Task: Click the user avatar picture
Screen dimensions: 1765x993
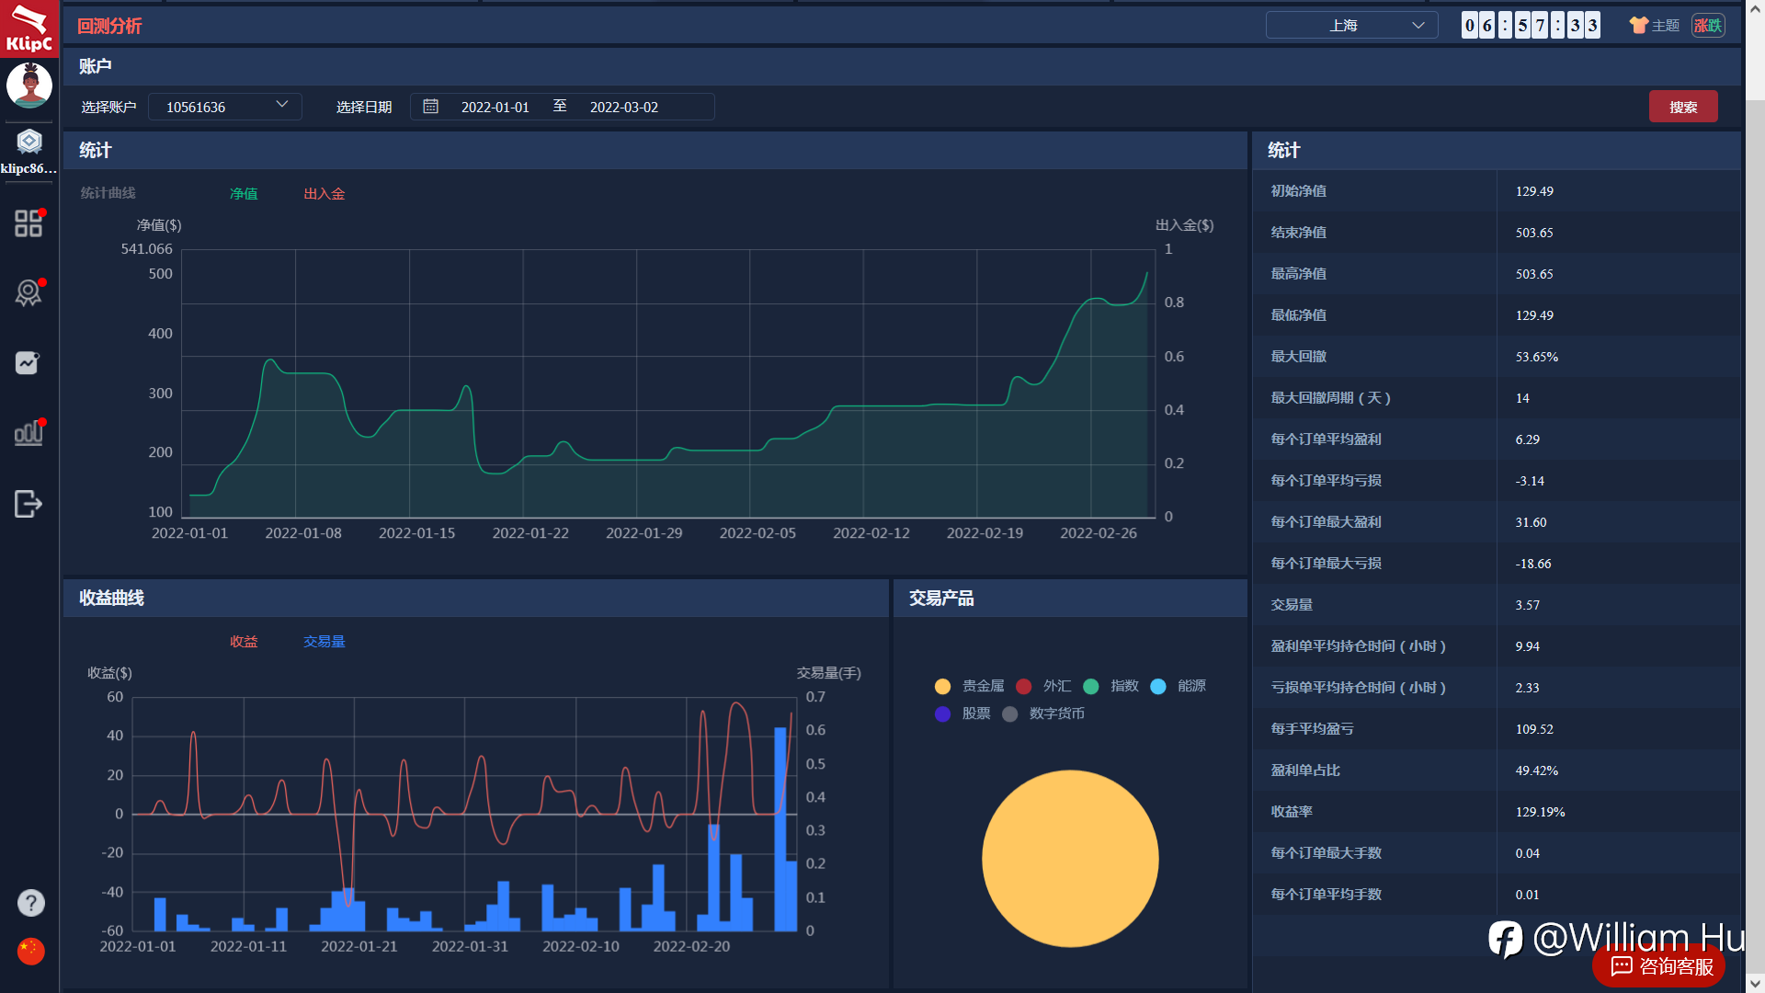Action: [x=29, y=86]
